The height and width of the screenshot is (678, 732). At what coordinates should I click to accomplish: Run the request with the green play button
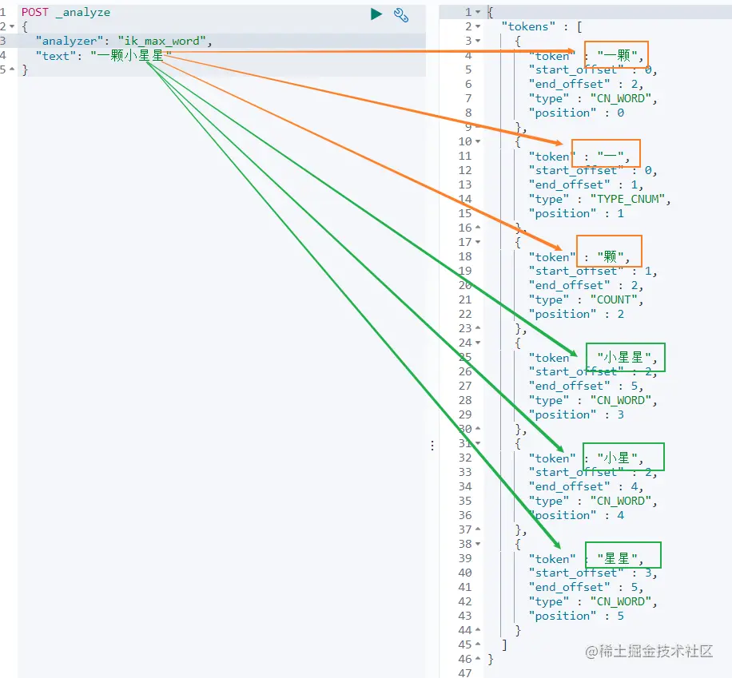tap(376, 14)
